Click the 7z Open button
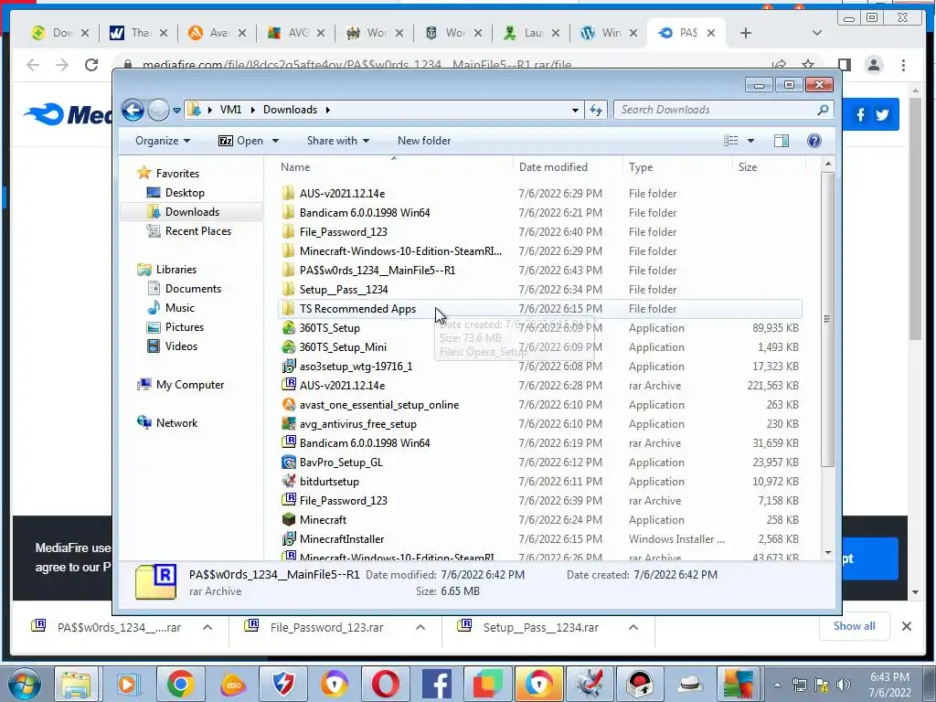The image size is (936, 702). [x=240, y=141]
